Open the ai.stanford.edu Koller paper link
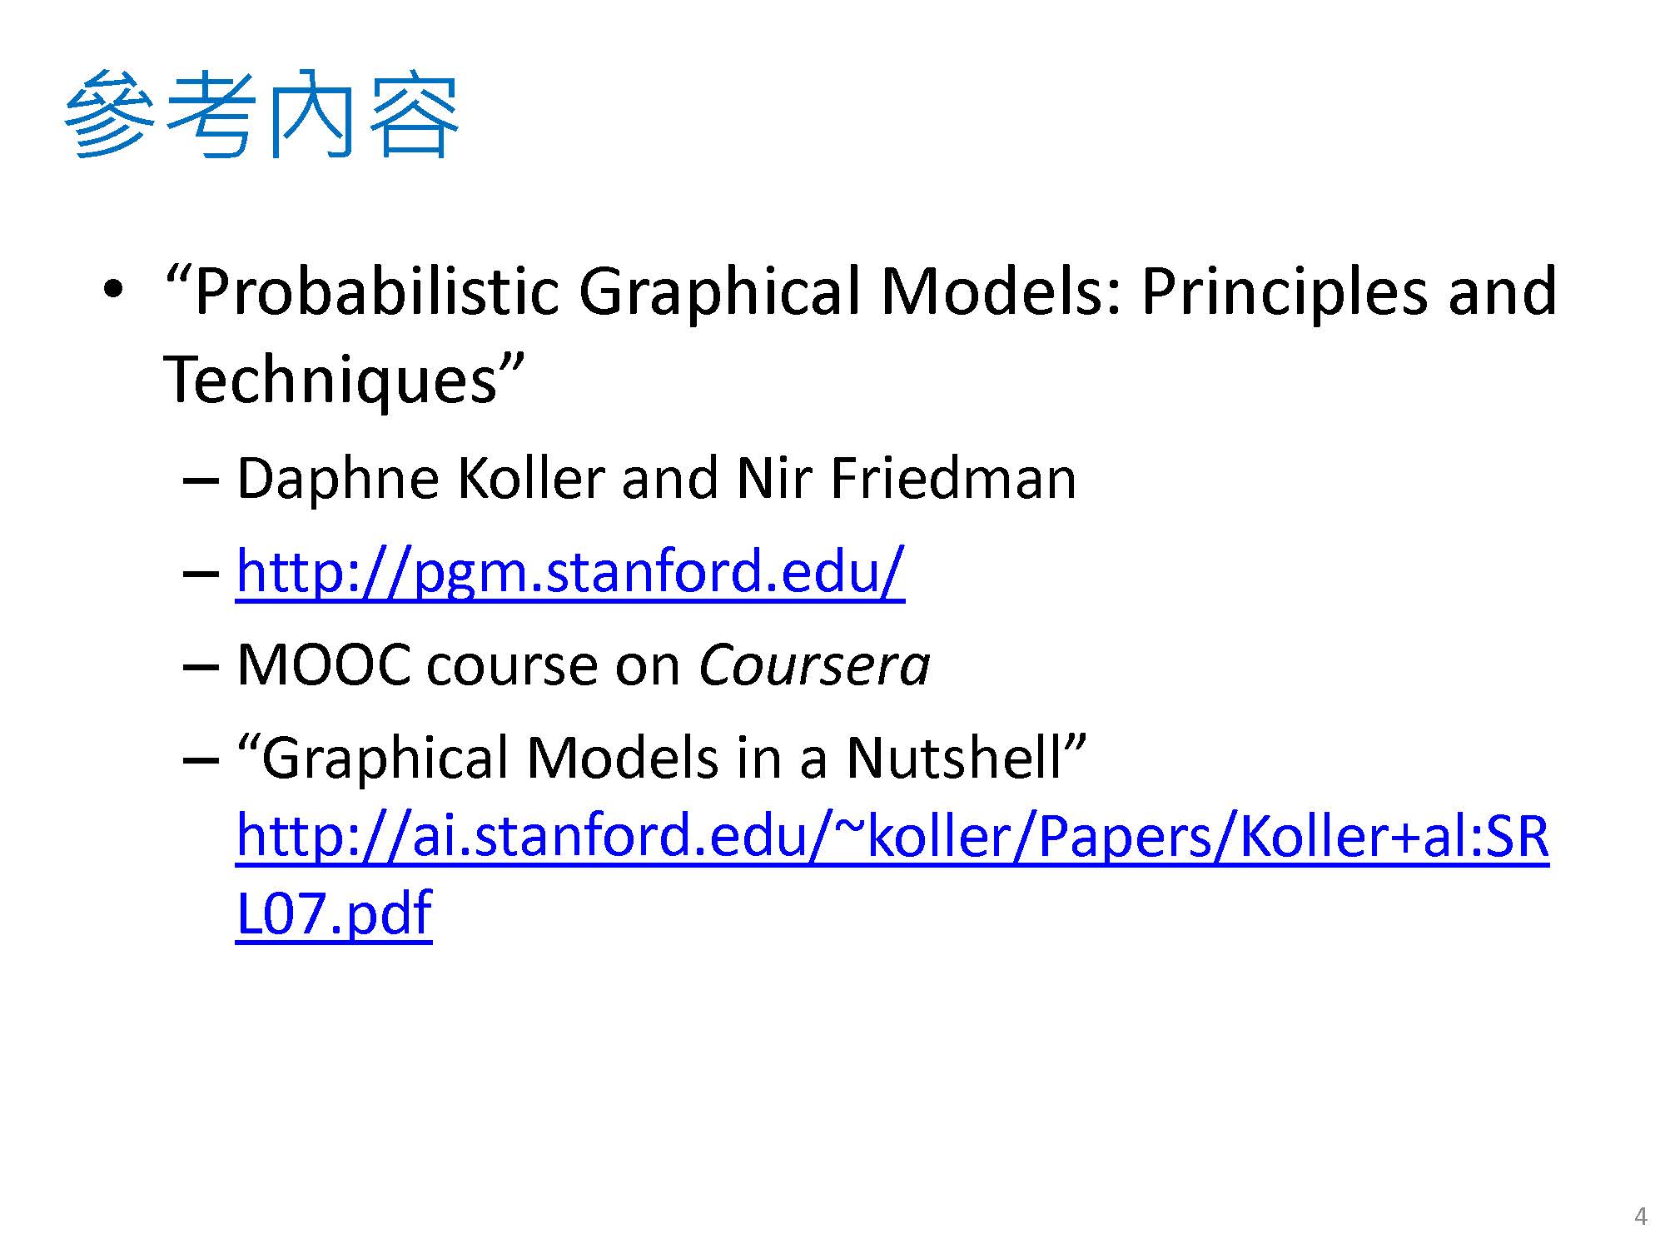This screenshot has height=1249, width=1665. click(892, 836)
